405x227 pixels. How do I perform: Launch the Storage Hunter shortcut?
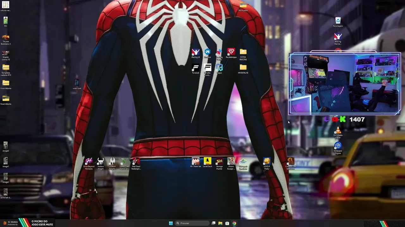(219, 164)
